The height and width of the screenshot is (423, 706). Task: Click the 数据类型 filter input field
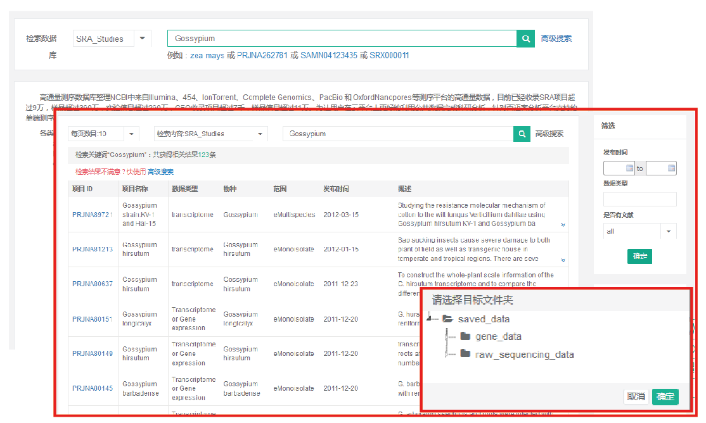(x=639, y=199)
